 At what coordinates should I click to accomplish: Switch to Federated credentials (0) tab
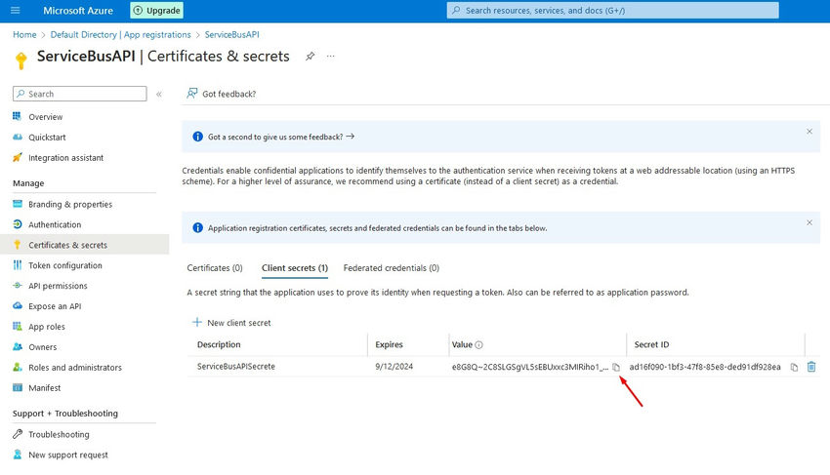391,267
